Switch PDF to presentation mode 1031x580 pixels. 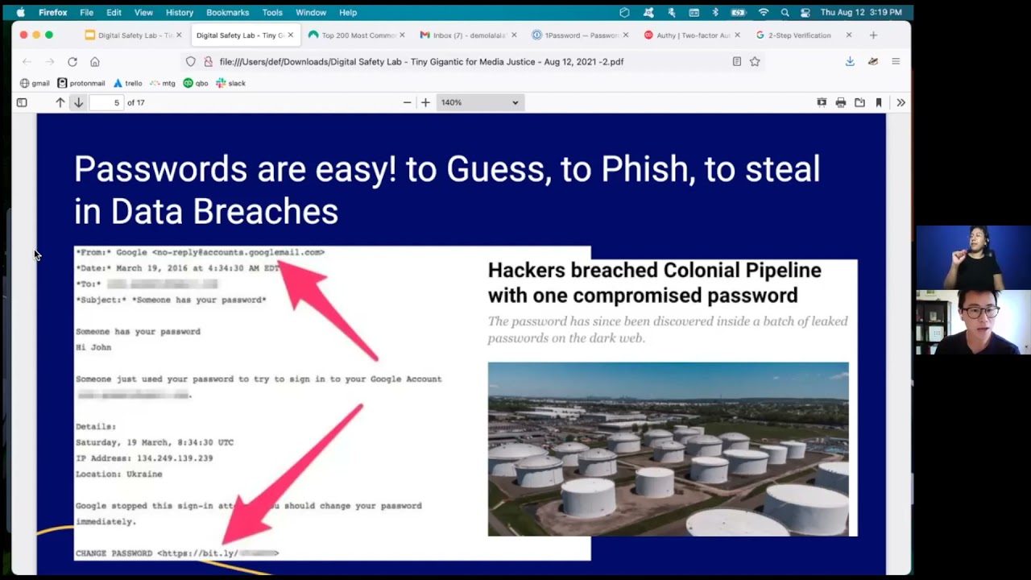click(822, 102)
